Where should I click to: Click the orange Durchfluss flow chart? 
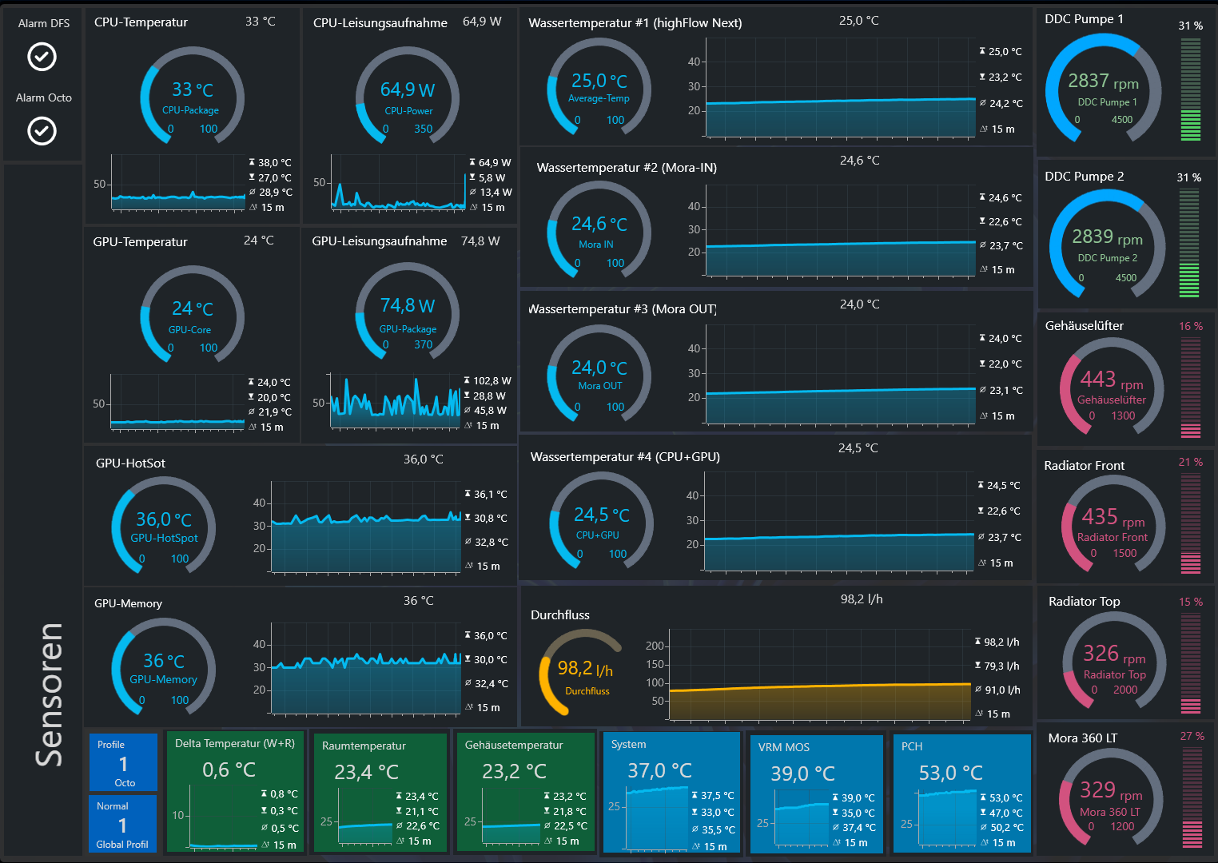click(x=819, y=675)
